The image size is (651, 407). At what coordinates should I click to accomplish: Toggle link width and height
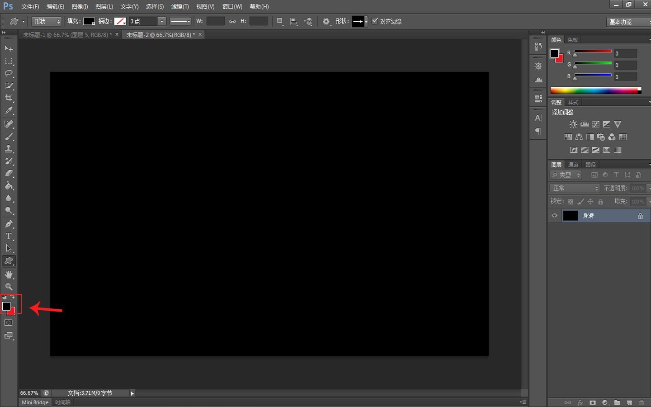(x=232, y=21)
